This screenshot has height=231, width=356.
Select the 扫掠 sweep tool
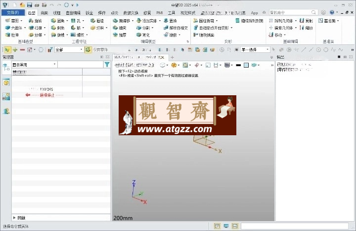36,28
